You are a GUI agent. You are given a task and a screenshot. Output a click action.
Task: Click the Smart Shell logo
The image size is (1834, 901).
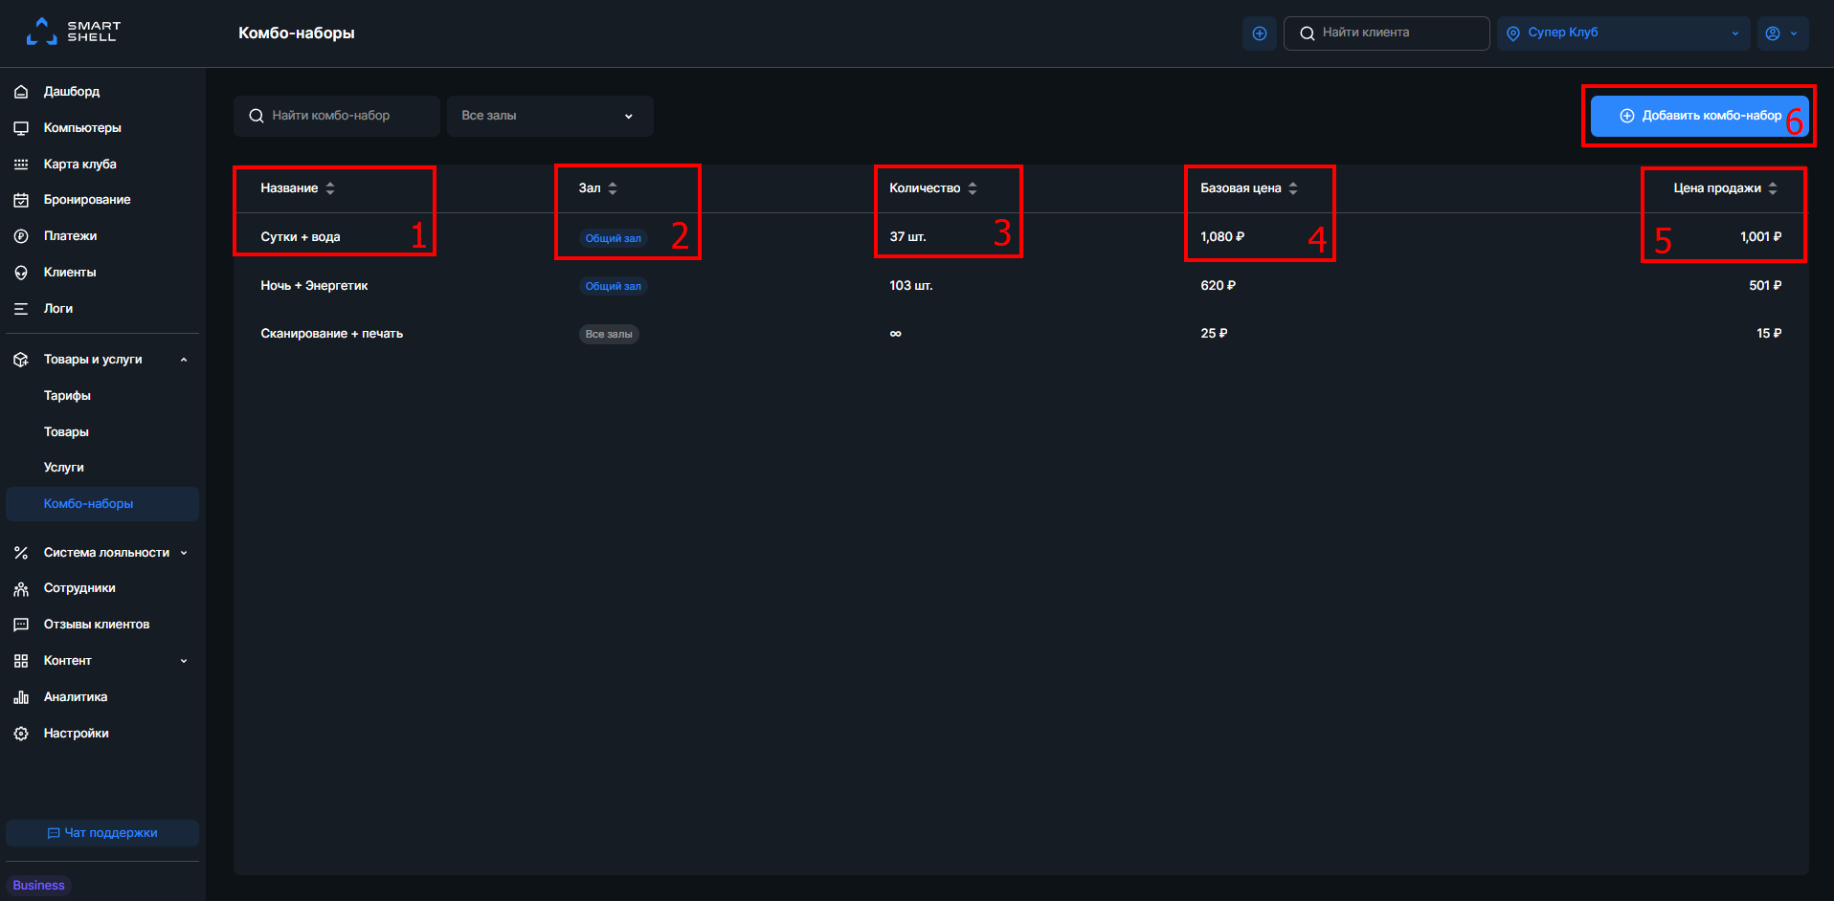(x=73, y=32)
